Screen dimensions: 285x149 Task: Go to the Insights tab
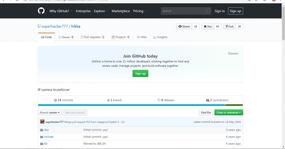point(160,37)
